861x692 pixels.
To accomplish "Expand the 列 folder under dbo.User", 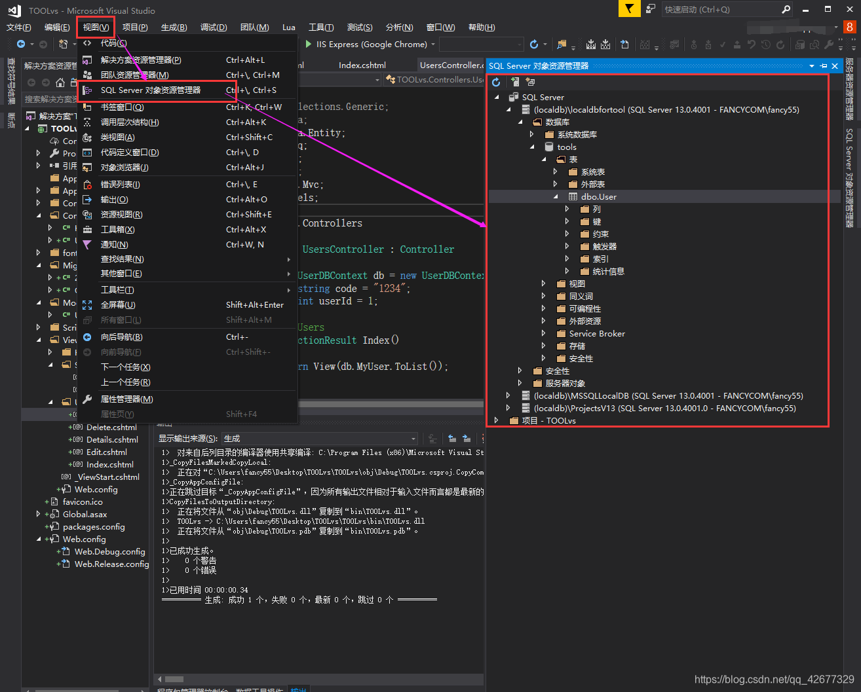I will (567, 209).
